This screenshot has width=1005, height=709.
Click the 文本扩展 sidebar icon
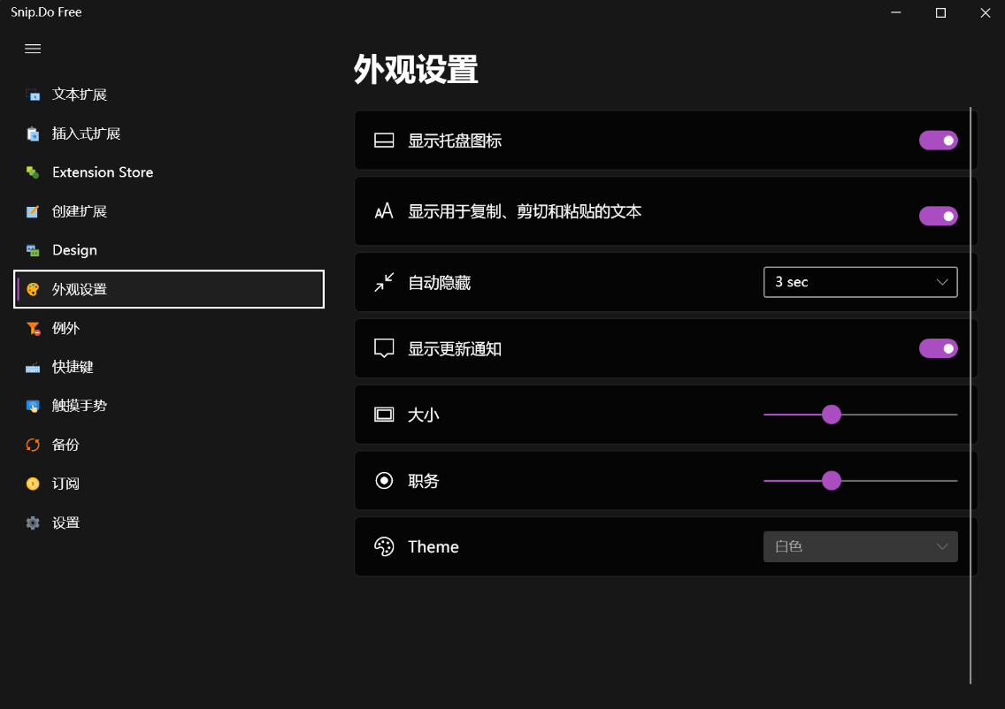(x=33, y=95)
